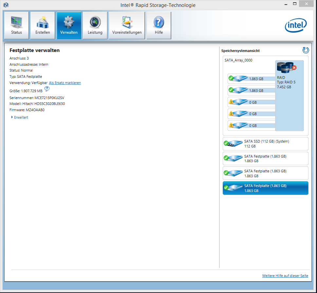Image resolution: width=317 pixels, height=293 pixels.
Task: Click 'Anschluss: 3' text
Action: pos(19,58)
